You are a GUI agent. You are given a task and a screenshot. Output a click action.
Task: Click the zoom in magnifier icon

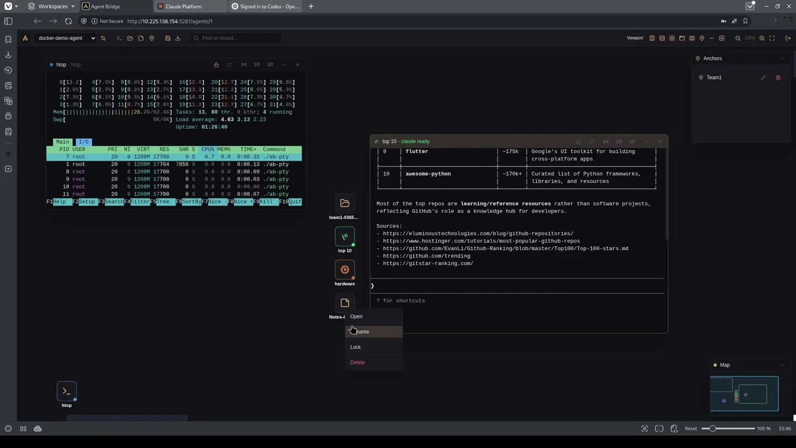[762, 38]
